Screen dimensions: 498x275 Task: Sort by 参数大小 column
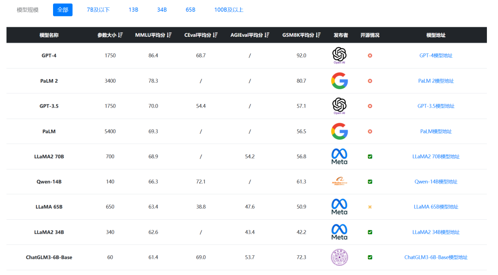tap(120, 35)
